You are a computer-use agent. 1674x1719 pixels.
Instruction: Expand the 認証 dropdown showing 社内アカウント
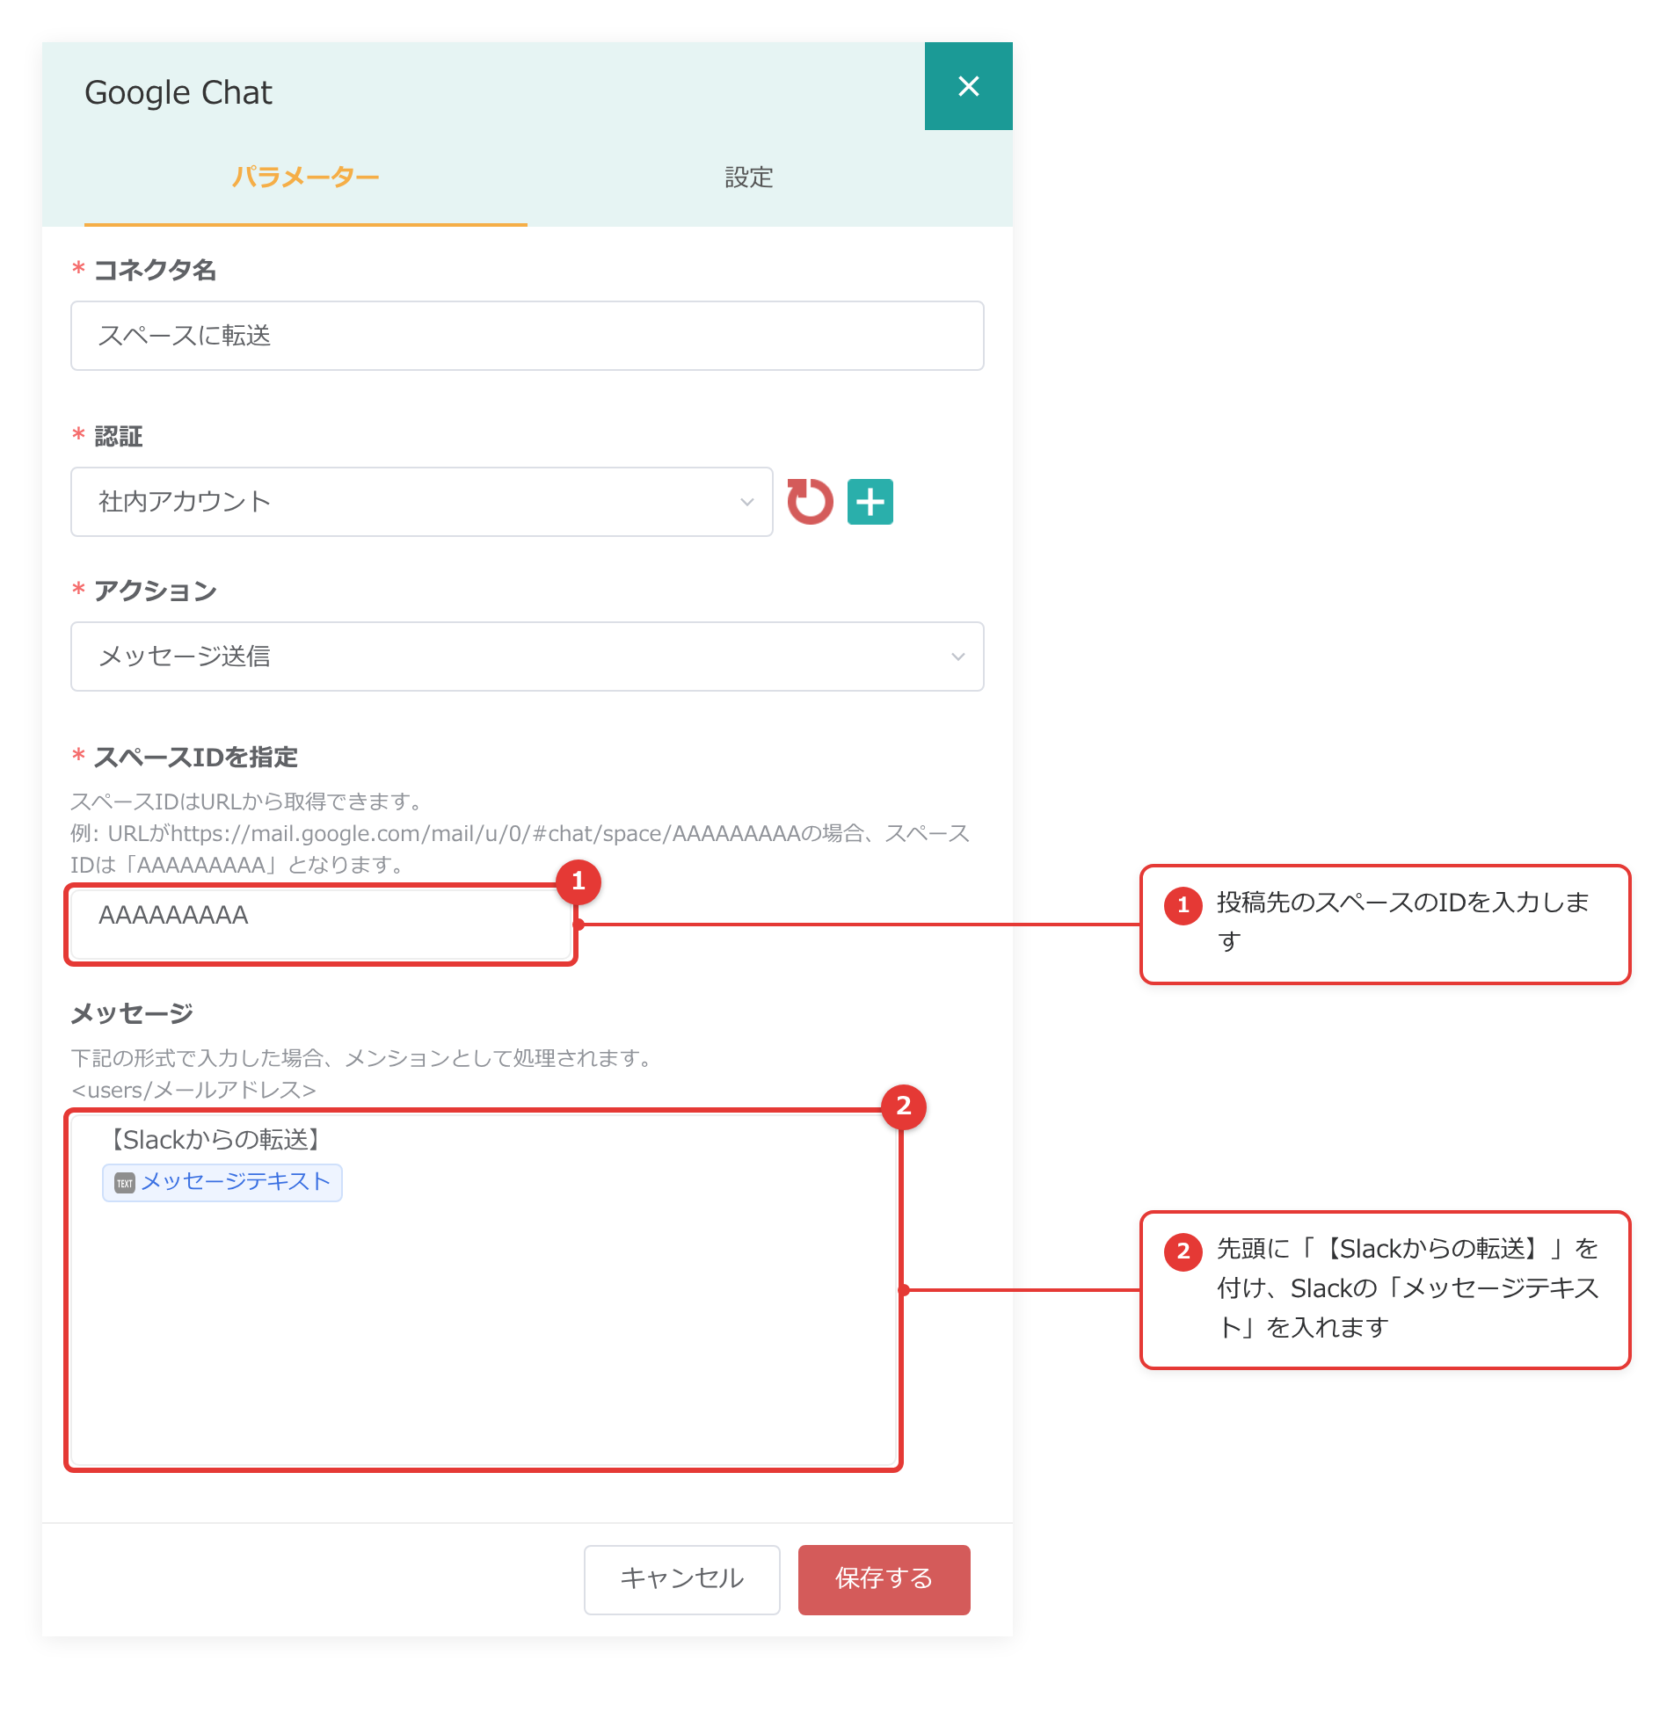pyautogui.click(x=422, y=502)
